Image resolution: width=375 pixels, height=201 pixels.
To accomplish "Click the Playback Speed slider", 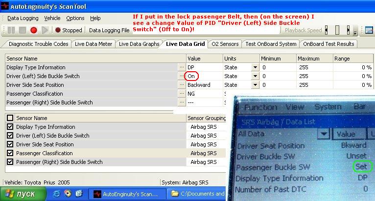I will tap(338, 30).
